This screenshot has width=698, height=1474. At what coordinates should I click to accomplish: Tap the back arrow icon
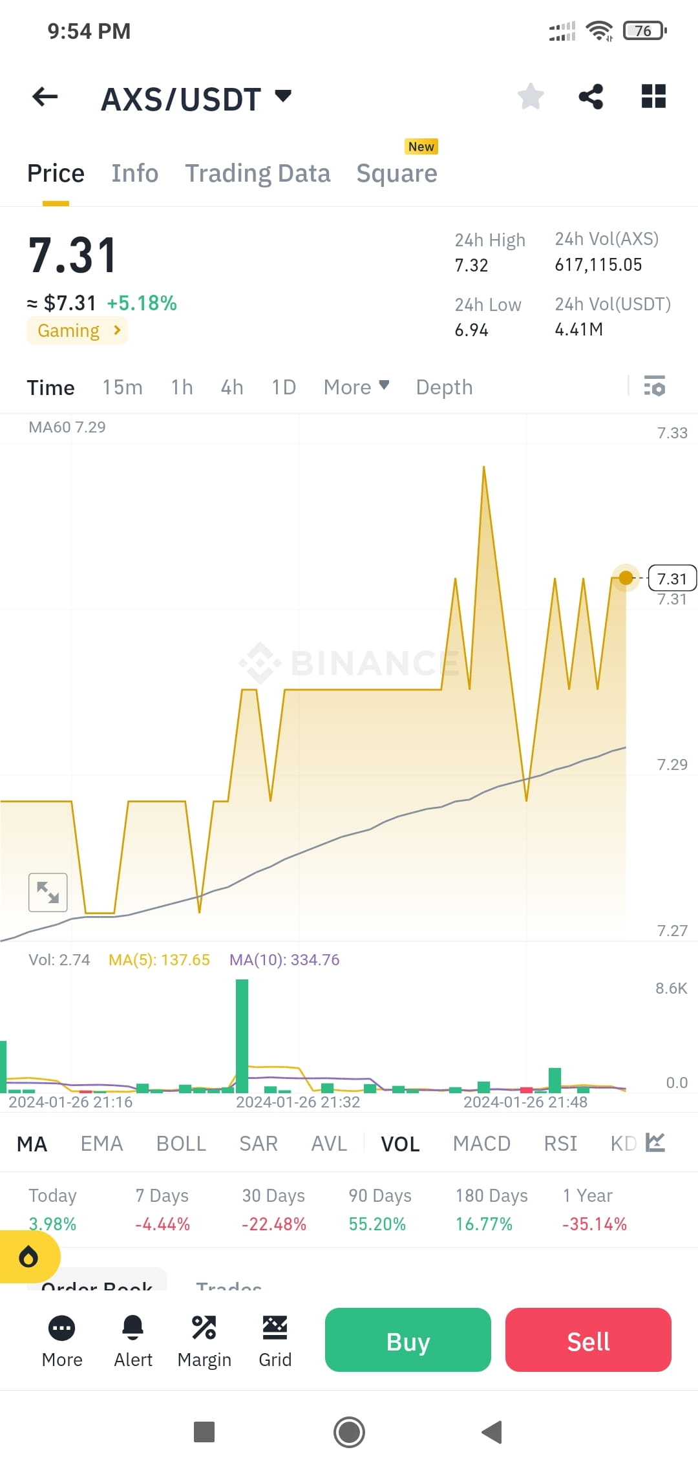[x=45, y=97]
